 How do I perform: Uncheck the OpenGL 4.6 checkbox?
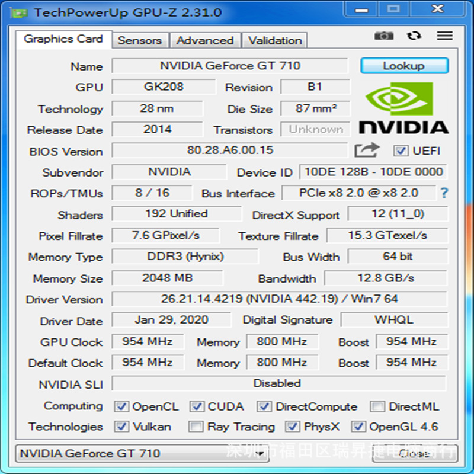[358, 427]
